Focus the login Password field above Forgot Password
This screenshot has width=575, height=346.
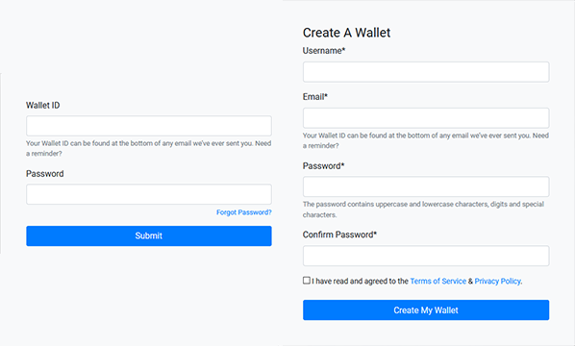149,194
